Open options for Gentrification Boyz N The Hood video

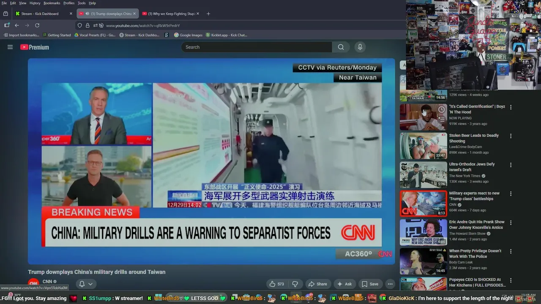(511, 107)
